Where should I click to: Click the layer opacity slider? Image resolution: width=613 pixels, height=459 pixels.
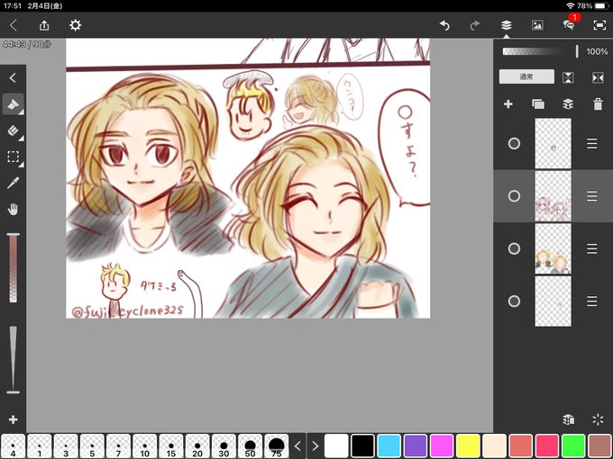point(541,51)
